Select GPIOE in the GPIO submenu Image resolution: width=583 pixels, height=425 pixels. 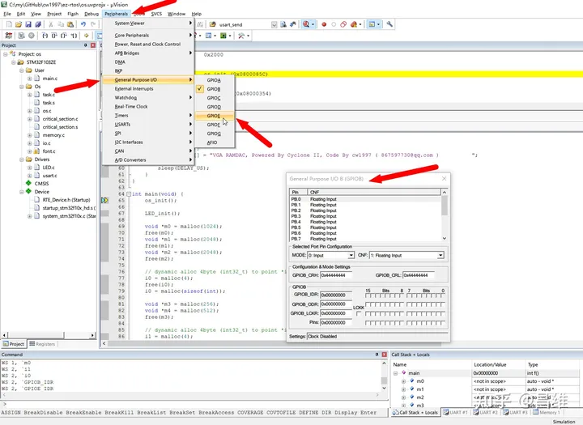click(x=215, y=116)
